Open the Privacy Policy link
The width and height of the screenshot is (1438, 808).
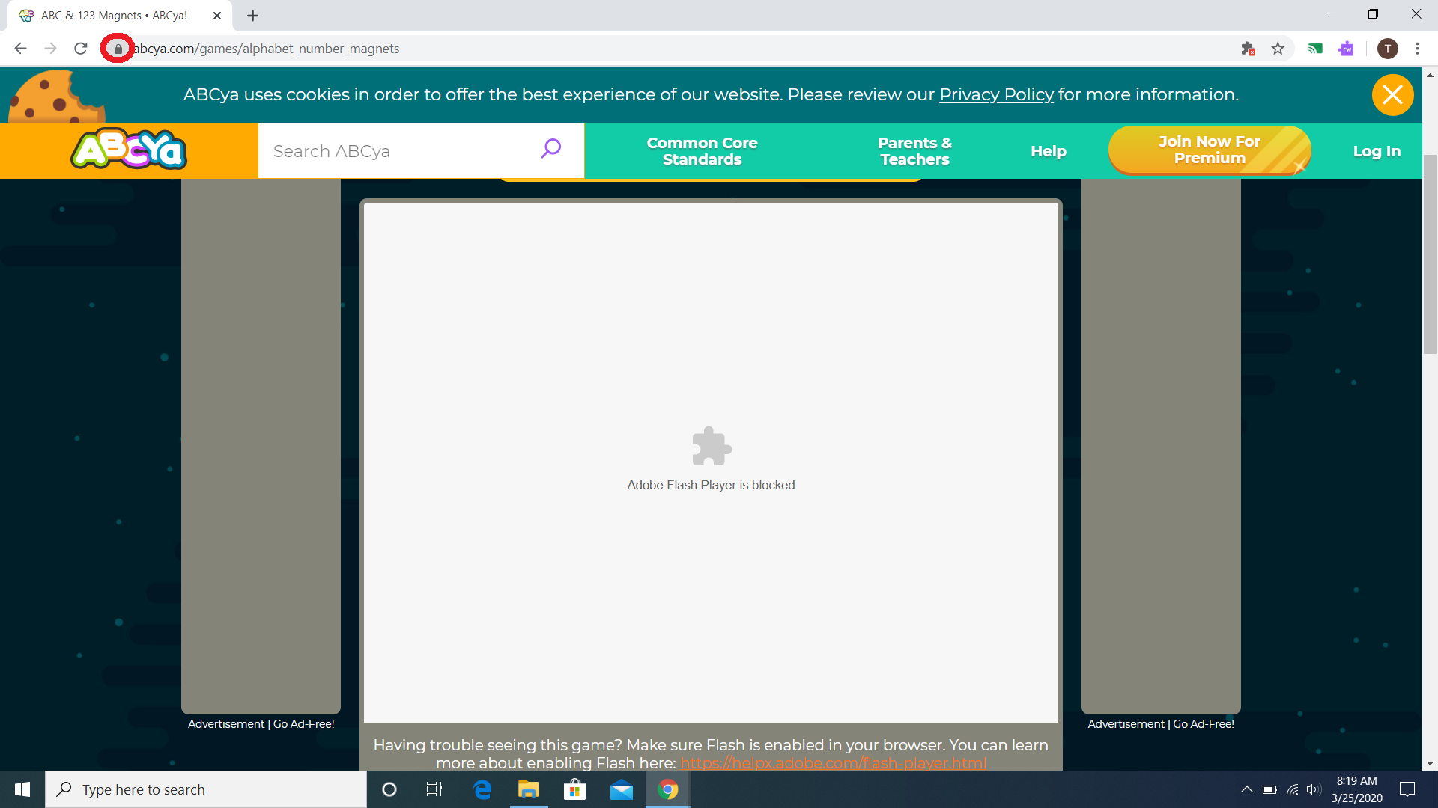click(996, 95)
